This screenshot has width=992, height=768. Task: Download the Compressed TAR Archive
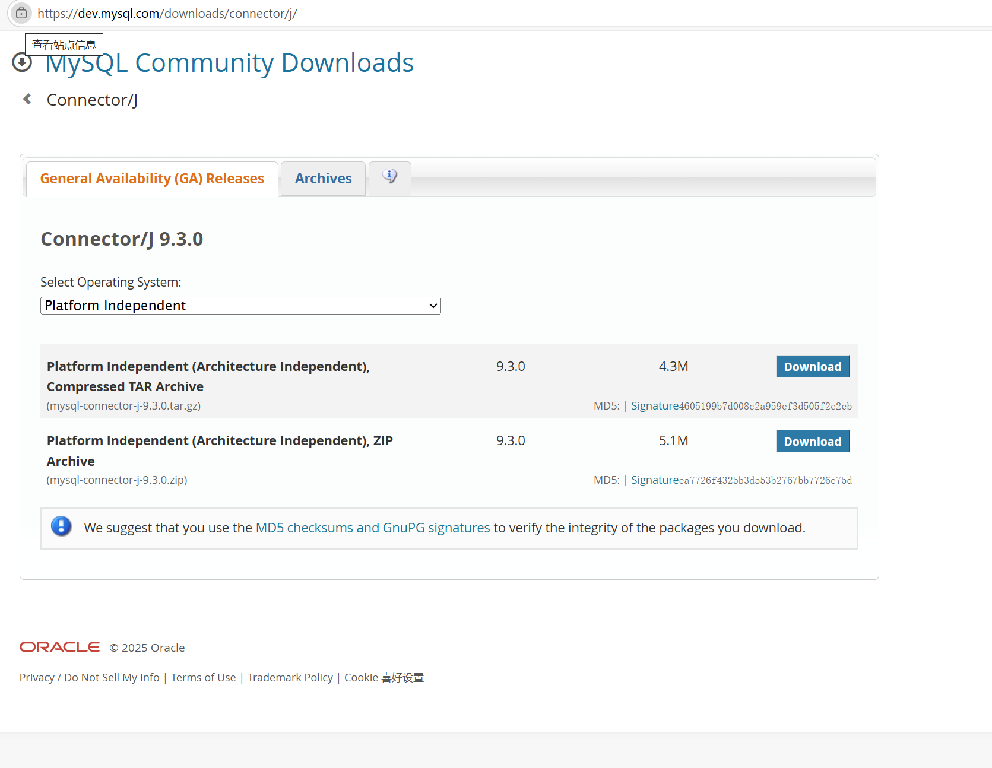point(813,367)
